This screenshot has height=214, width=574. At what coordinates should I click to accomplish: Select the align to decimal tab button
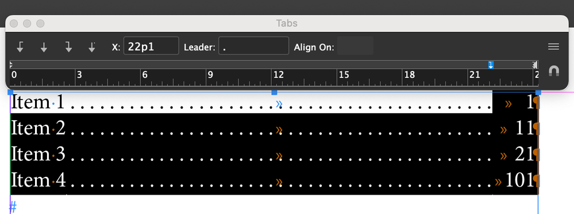coord(92,47)
